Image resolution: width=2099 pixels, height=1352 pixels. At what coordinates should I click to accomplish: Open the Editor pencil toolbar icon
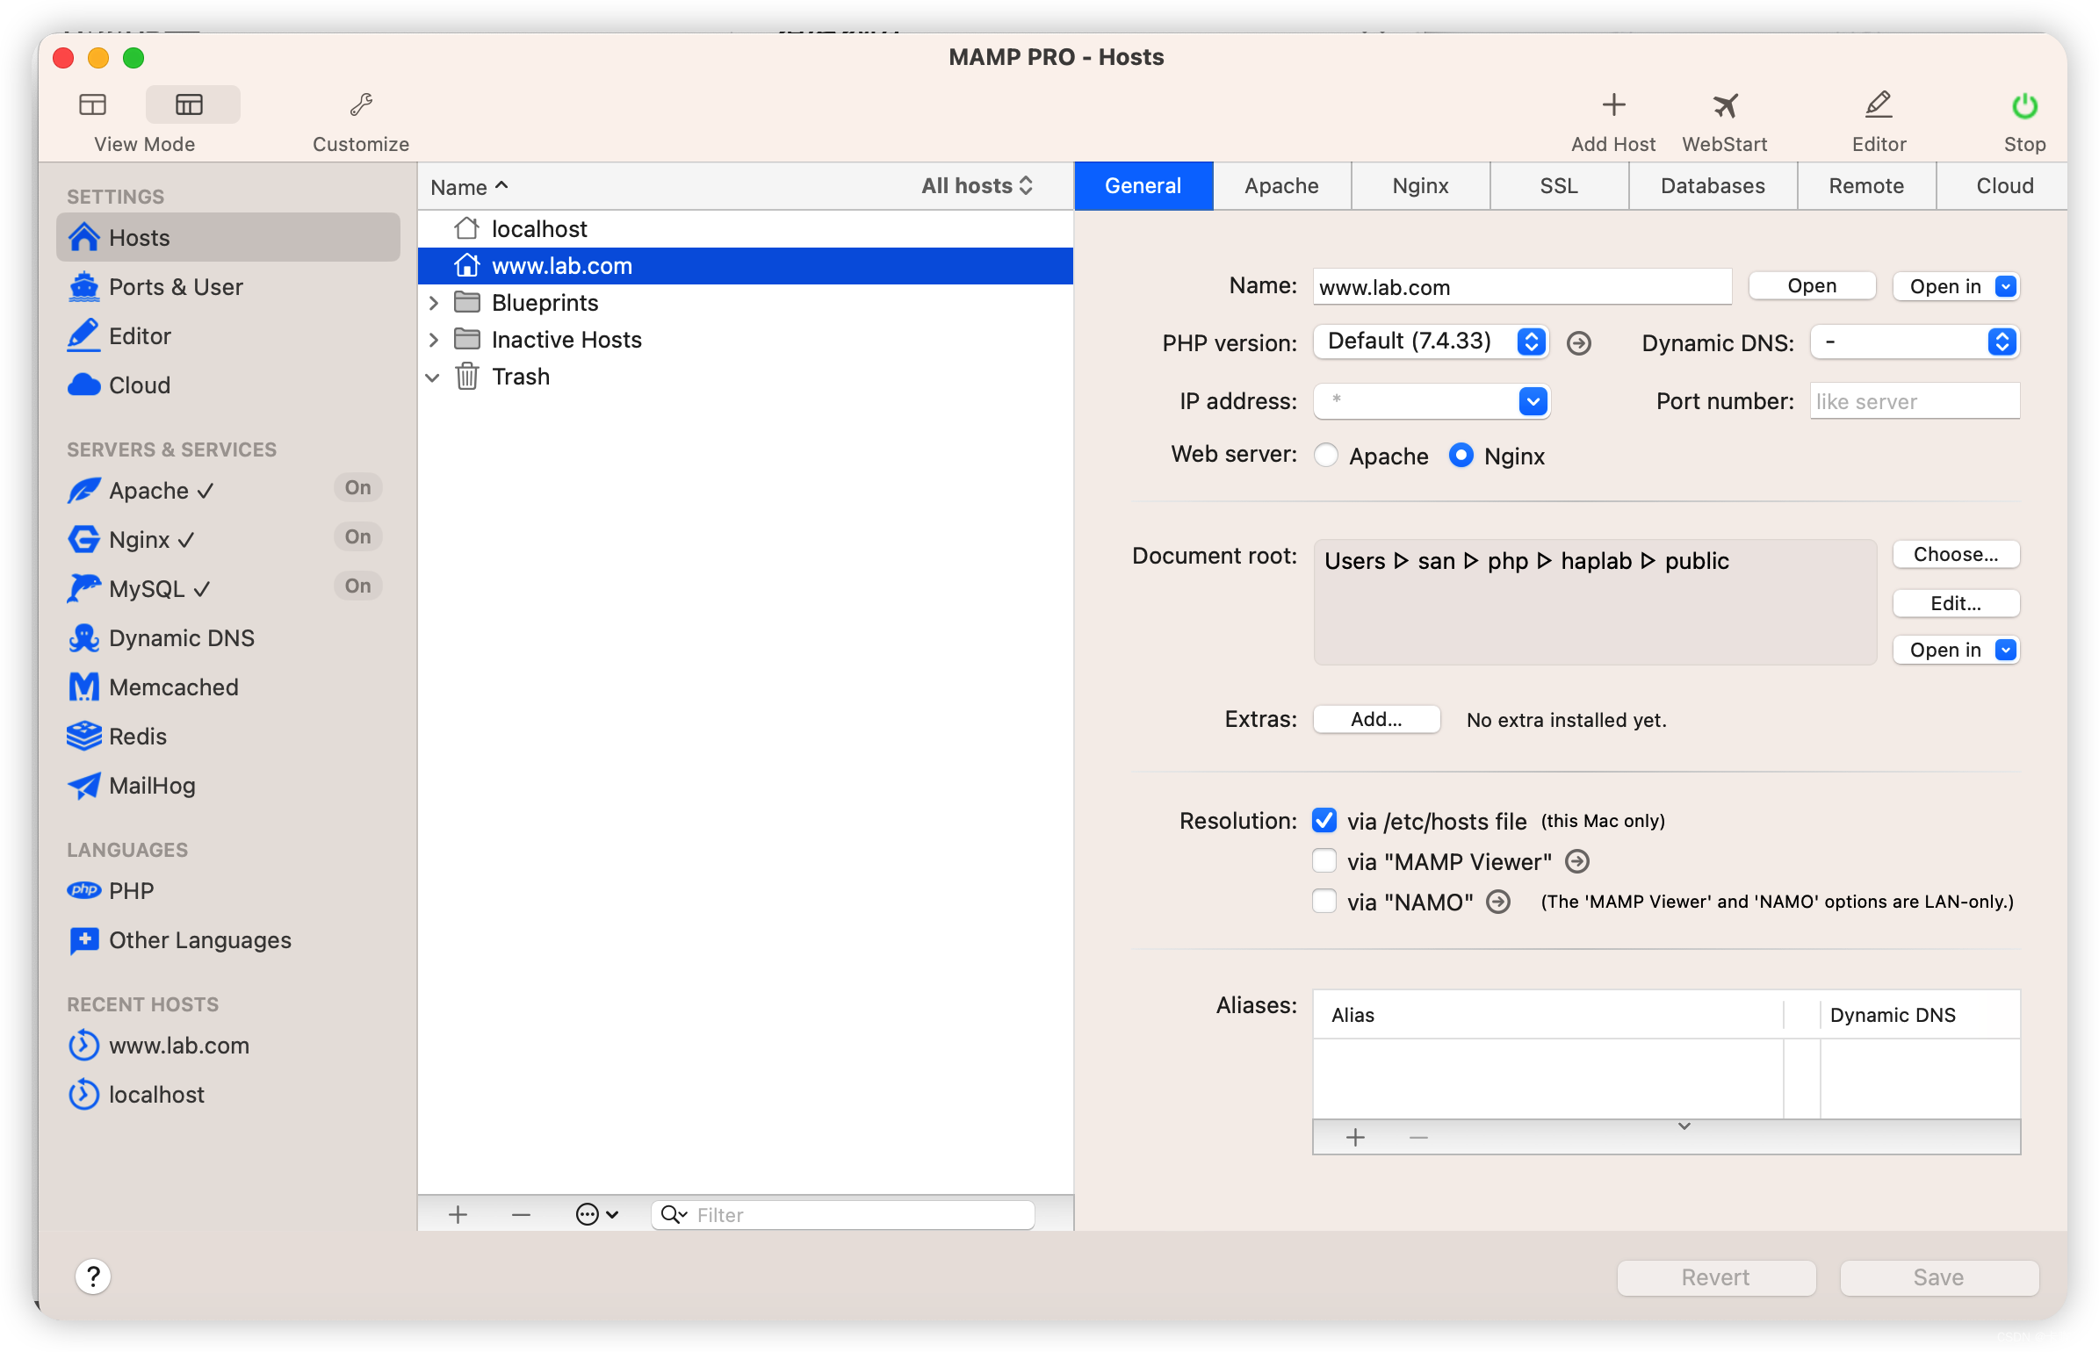tap(1879, 105)
